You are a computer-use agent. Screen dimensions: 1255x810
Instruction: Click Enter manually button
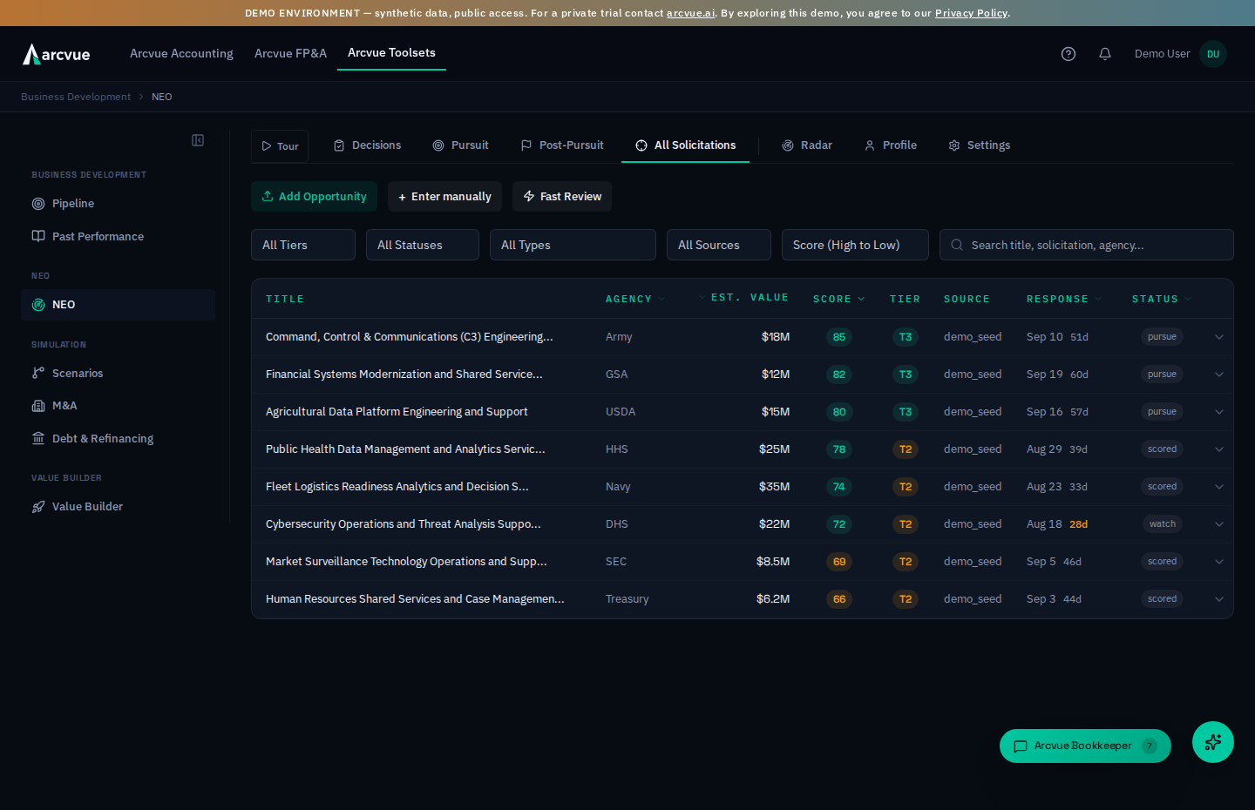tap(444, 197)
